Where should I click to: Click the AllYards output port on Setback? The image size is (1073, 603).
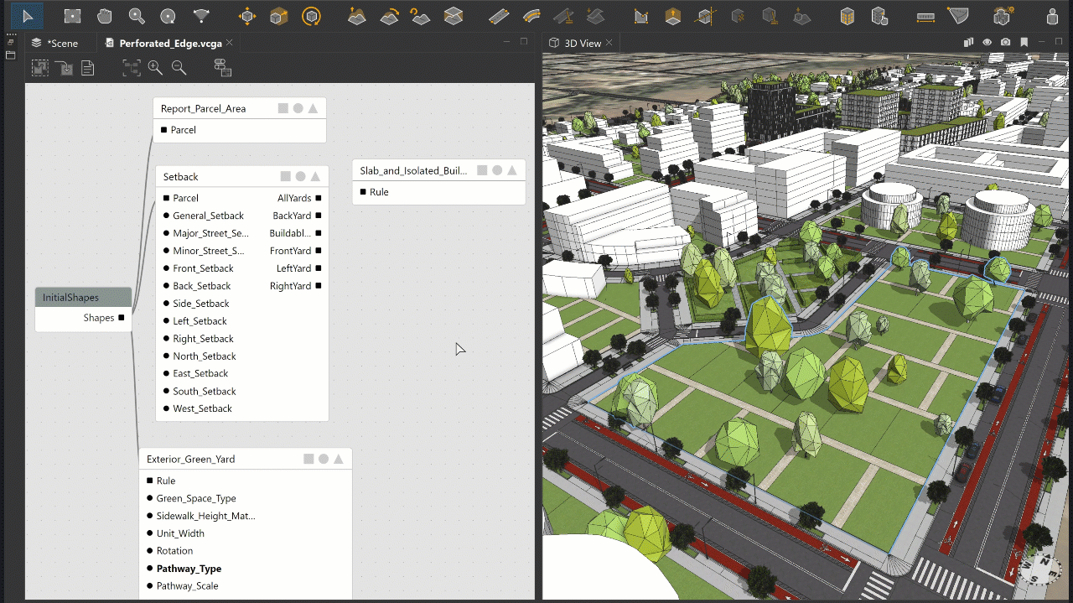tap(319, 199)
